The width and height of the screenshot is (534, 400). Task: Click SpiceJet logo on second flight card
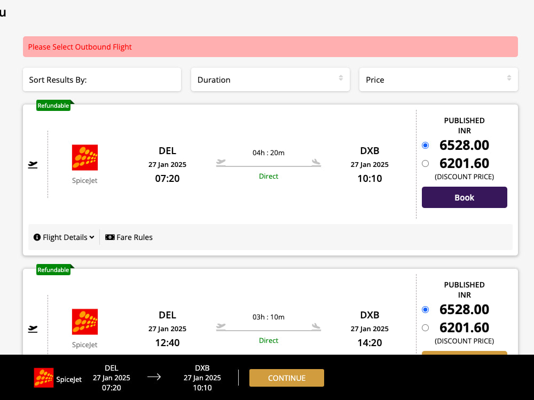85,322
